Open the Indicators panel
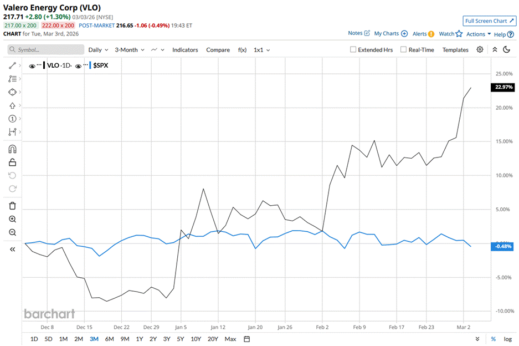Screen dimensions: 519x346 [185, 49]
